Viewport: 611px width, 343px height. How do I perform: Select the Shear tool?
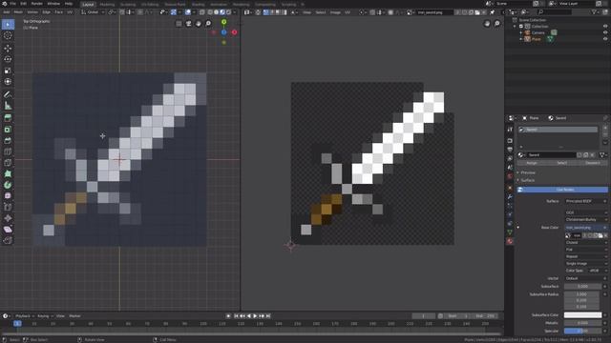tap(8, 230)
